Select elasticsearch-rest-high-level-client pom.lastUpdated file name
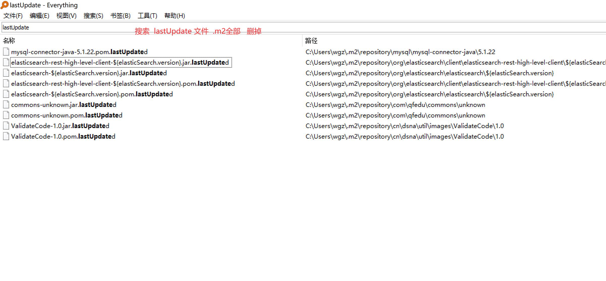This screenshot has height=281, width=606. [x=123, y=84]
